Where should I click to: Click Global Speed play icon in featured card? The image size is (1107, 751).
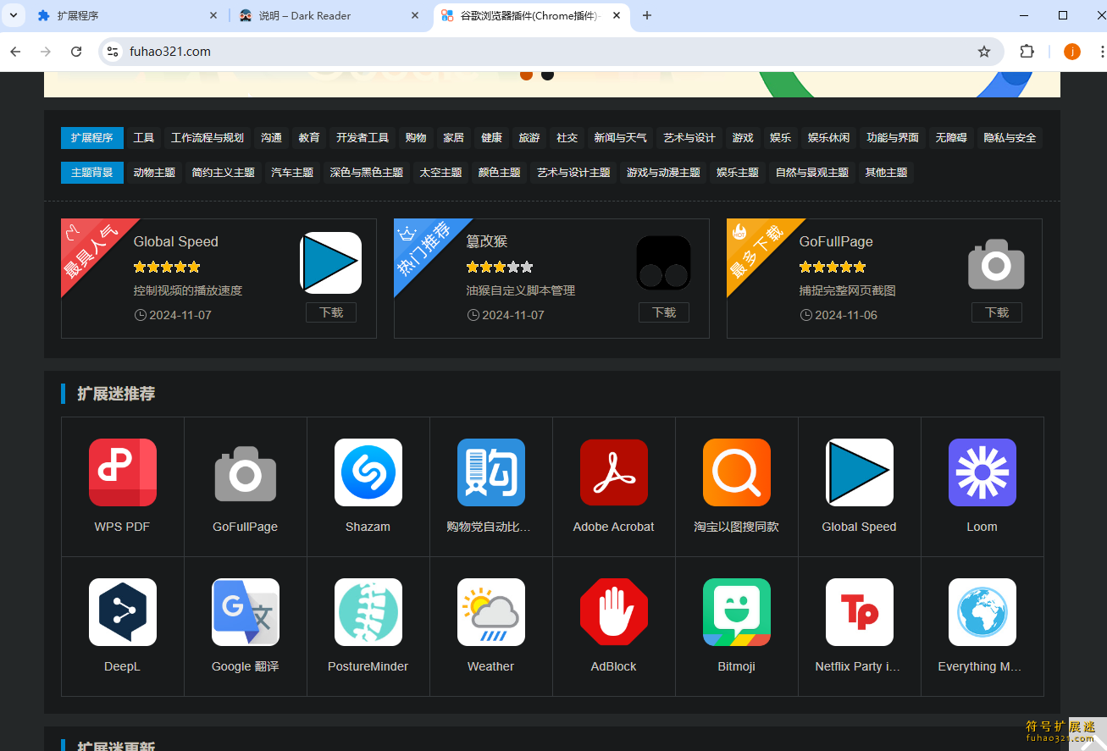click(x=330, y=263)
